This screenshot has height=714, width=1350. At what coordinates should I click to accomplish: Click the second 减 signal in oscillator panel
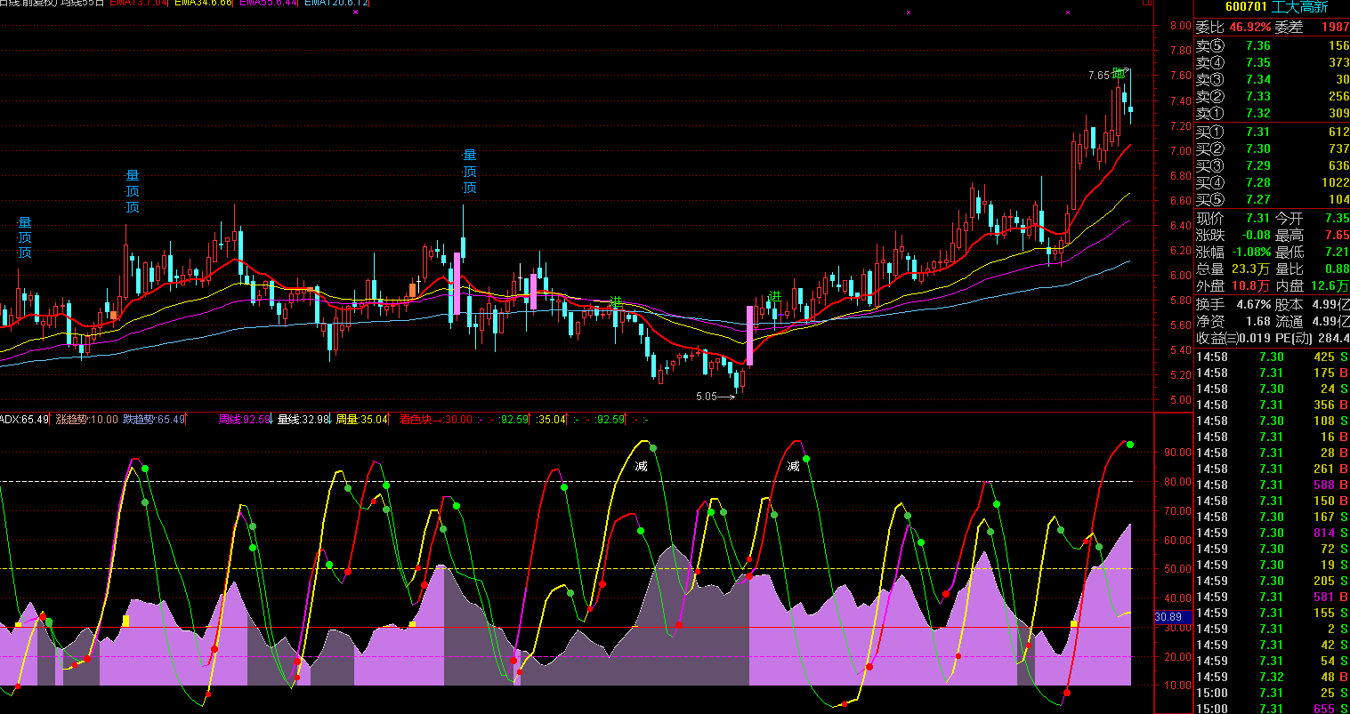point(793,466)
